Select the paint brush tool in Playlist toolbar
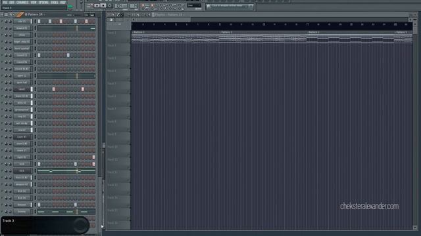This screenshot has width=421, height=236. (122, 14)
